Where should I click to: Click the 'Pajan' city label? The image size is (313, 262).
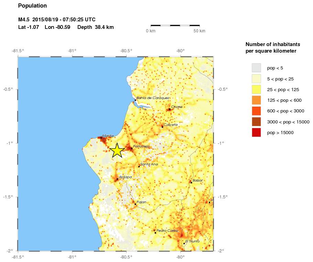141,202
